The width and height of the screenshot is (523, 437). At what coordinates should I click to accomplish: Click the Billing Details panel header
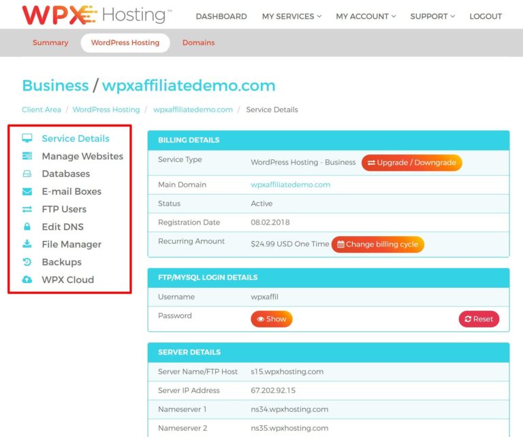(x=328, y=140)
